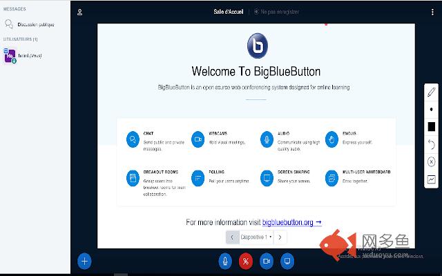Clear all annotations with X icon
This screenshot has height=276, width=442.
tap(431, 162)
